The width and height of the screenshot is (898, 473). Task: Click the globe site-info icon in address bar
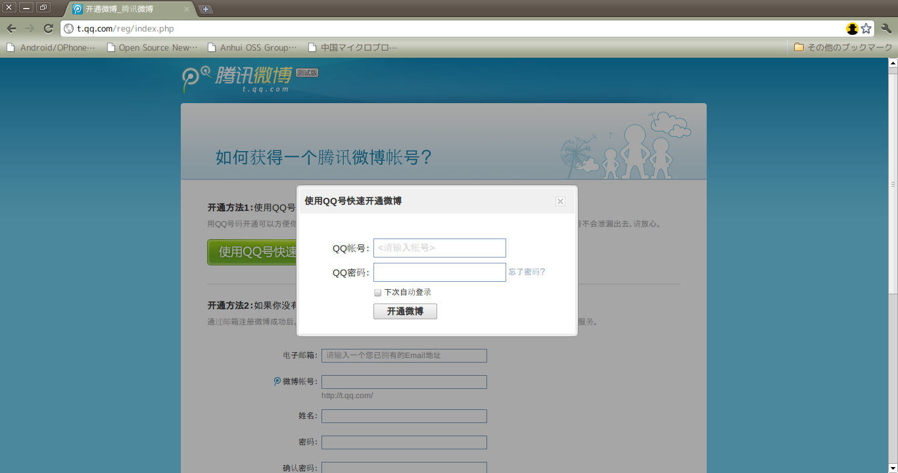point(69,29)
